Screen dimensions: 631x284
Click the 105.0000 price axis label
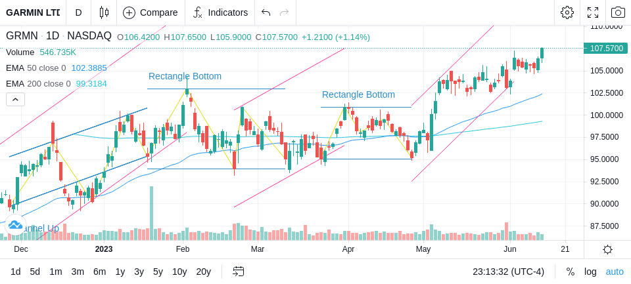click(x=607, y=71)
